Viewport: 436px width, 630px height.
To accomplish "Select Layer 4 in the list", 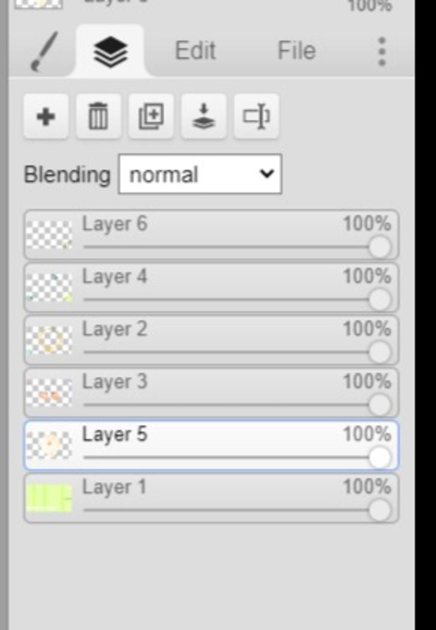I will click(115, 277).
